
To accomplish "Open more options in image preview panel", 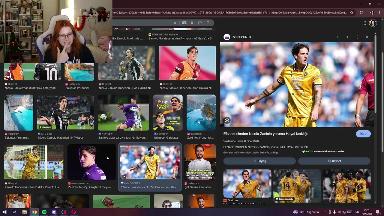I will (x=357, y=37).
